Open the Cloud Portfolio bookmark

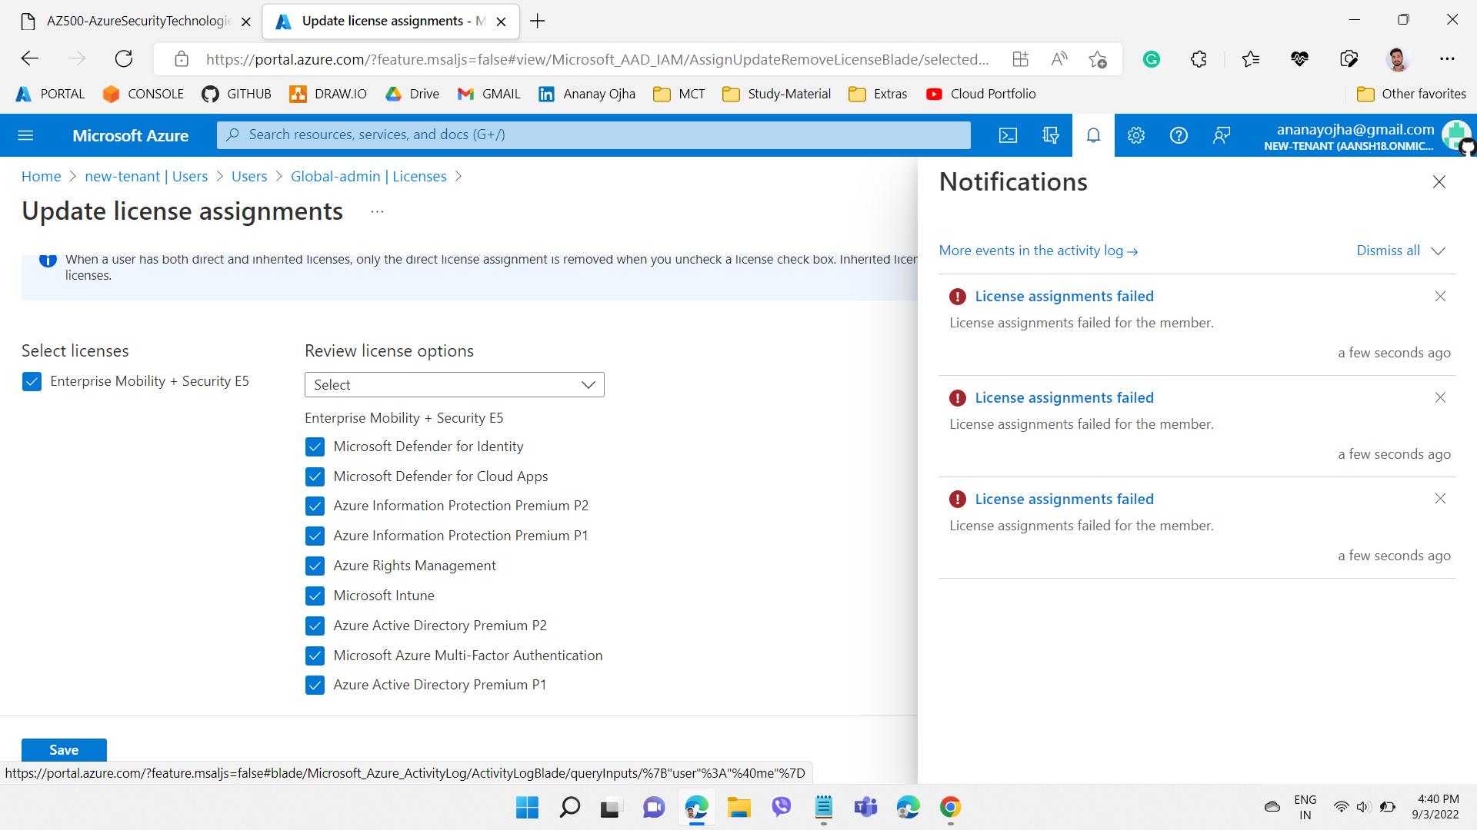982,94
